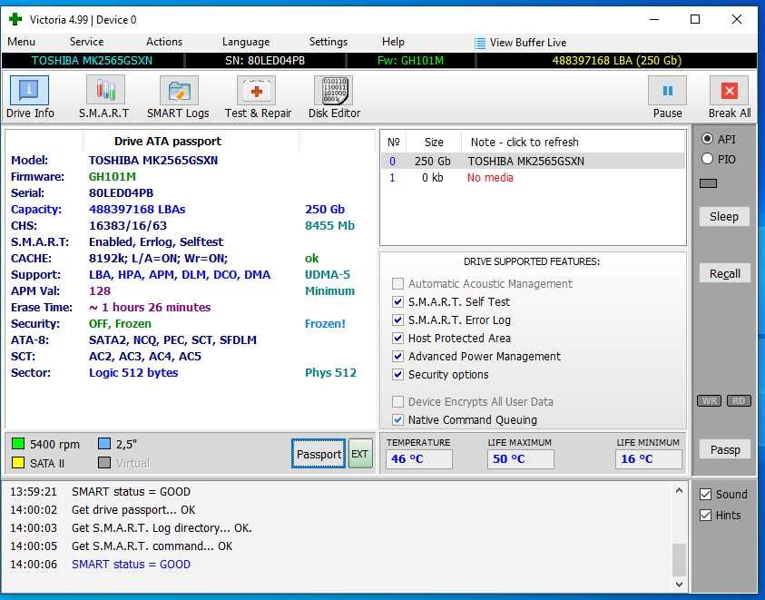Click 488397168 LBA (250 Gb) header text
Image resolution: width=765 pixels, height=600 pixels.
(x=617, y=61)
